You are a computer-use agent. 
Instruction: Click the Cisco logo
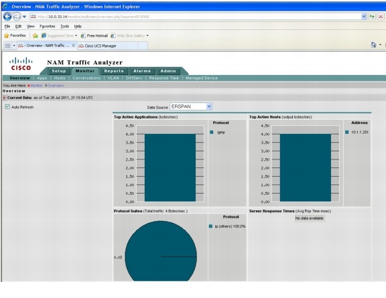click(x=21, y=64)
